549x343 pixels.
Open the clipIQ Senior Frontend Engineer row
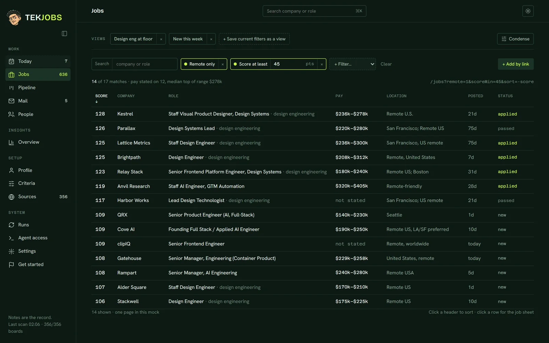(313, 244)
